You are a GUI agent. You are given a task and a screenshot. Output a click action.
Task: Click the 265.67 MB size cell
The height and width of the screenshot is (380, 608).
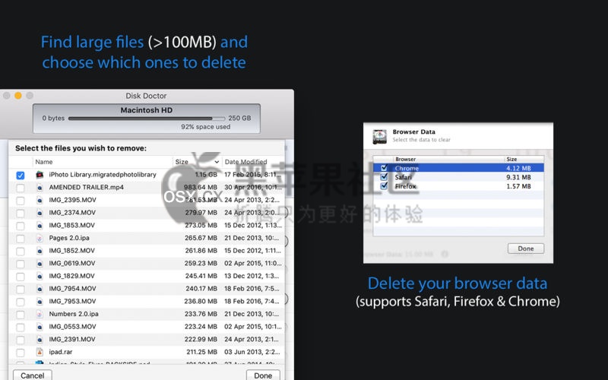(x=201, y=238)
